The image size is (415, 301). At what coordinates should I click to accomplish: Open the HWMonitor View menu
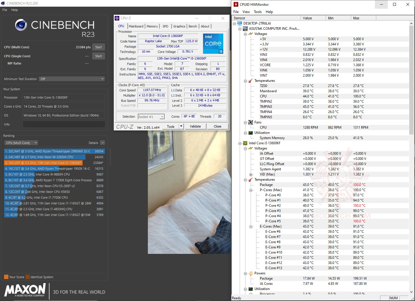coord(246,12)
